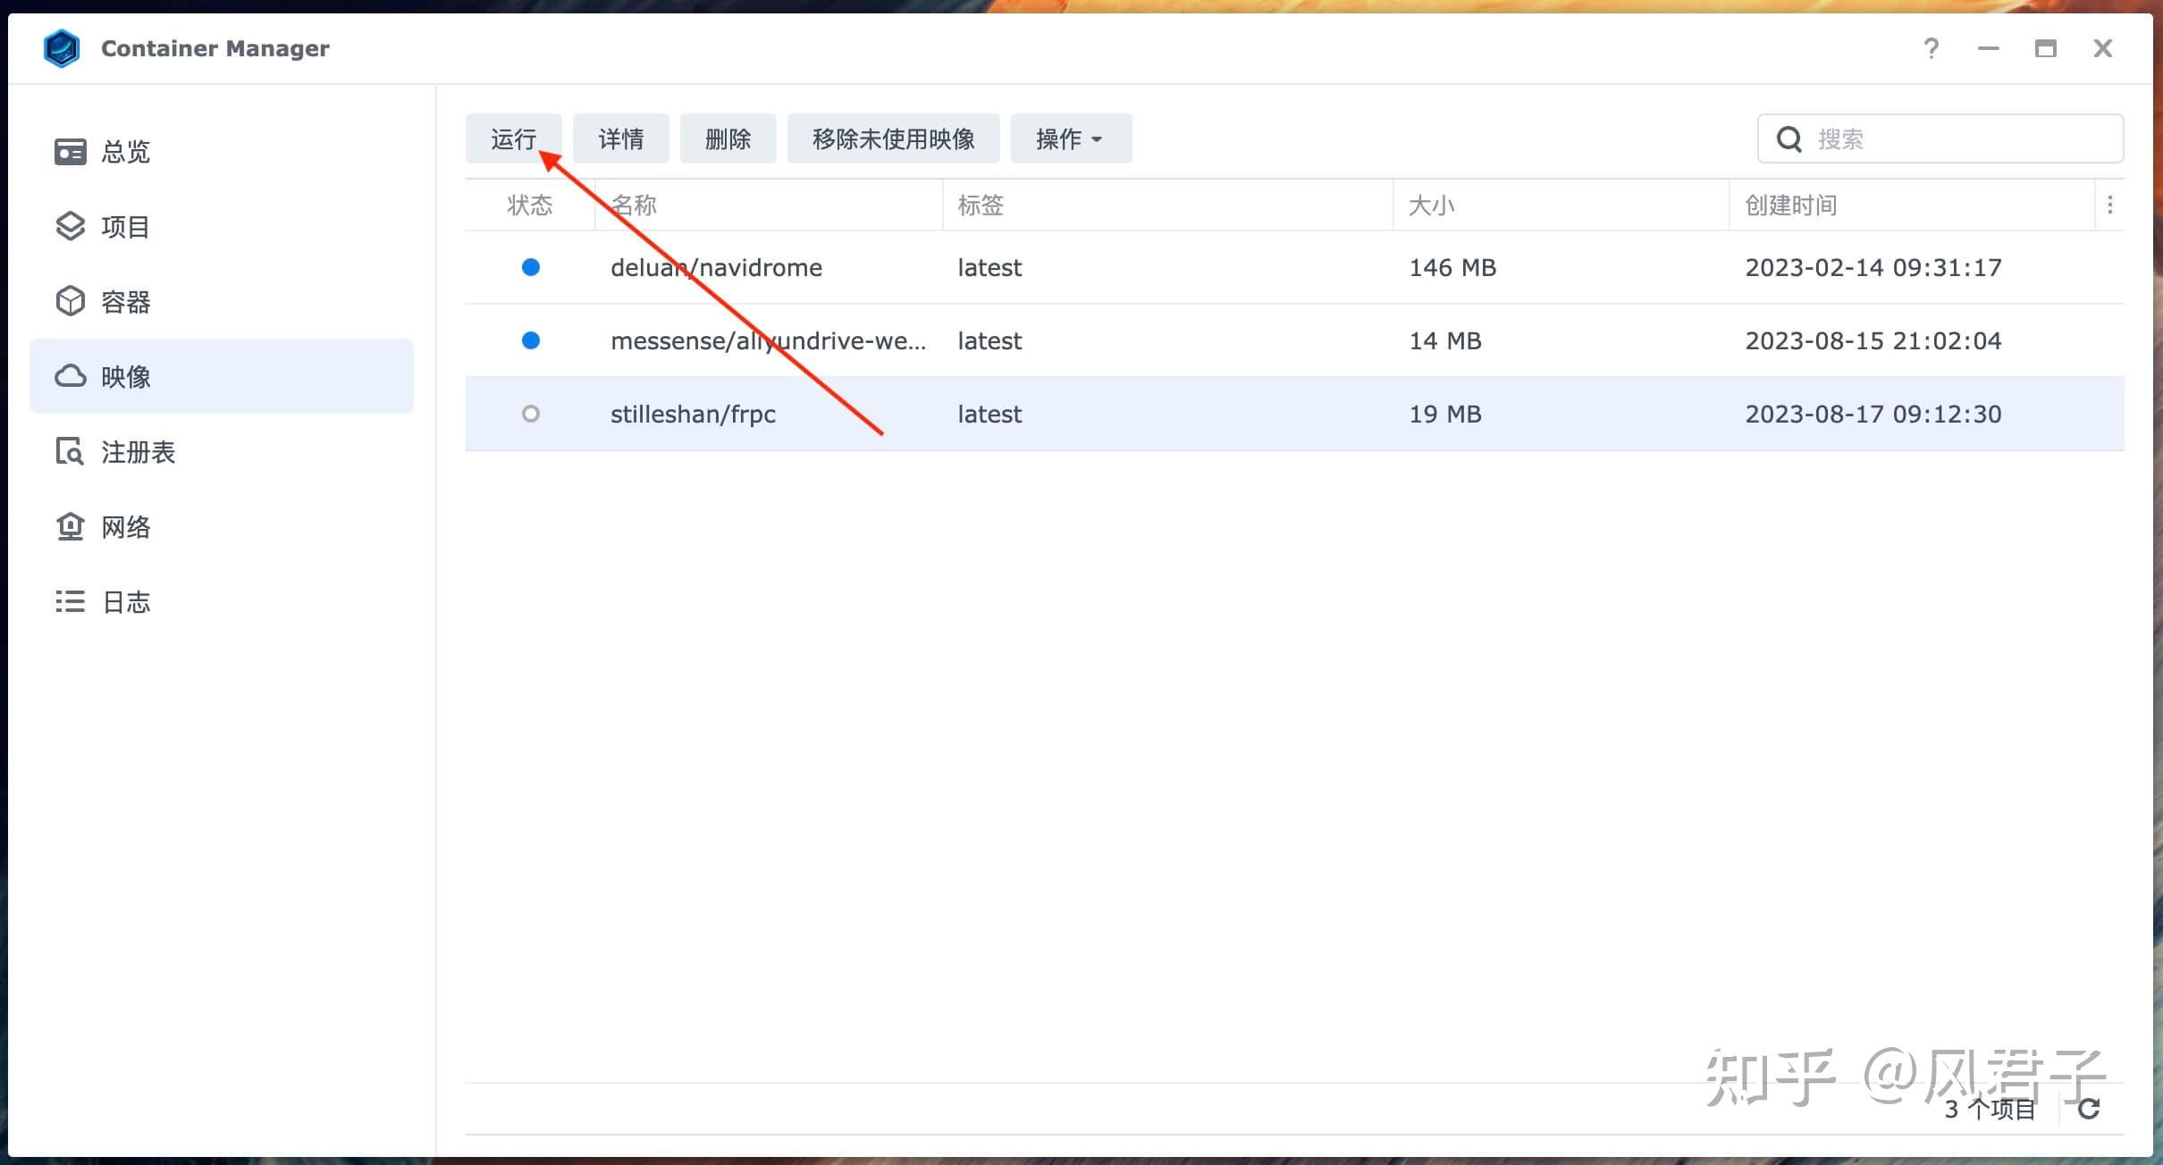
Task: Expand the 操作 actions dropdown
Action: point(1069,138)
